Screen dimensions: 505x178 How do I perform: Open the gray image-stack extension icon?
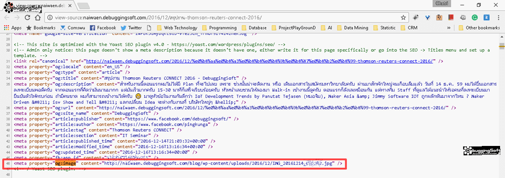(x=463, y=17)
